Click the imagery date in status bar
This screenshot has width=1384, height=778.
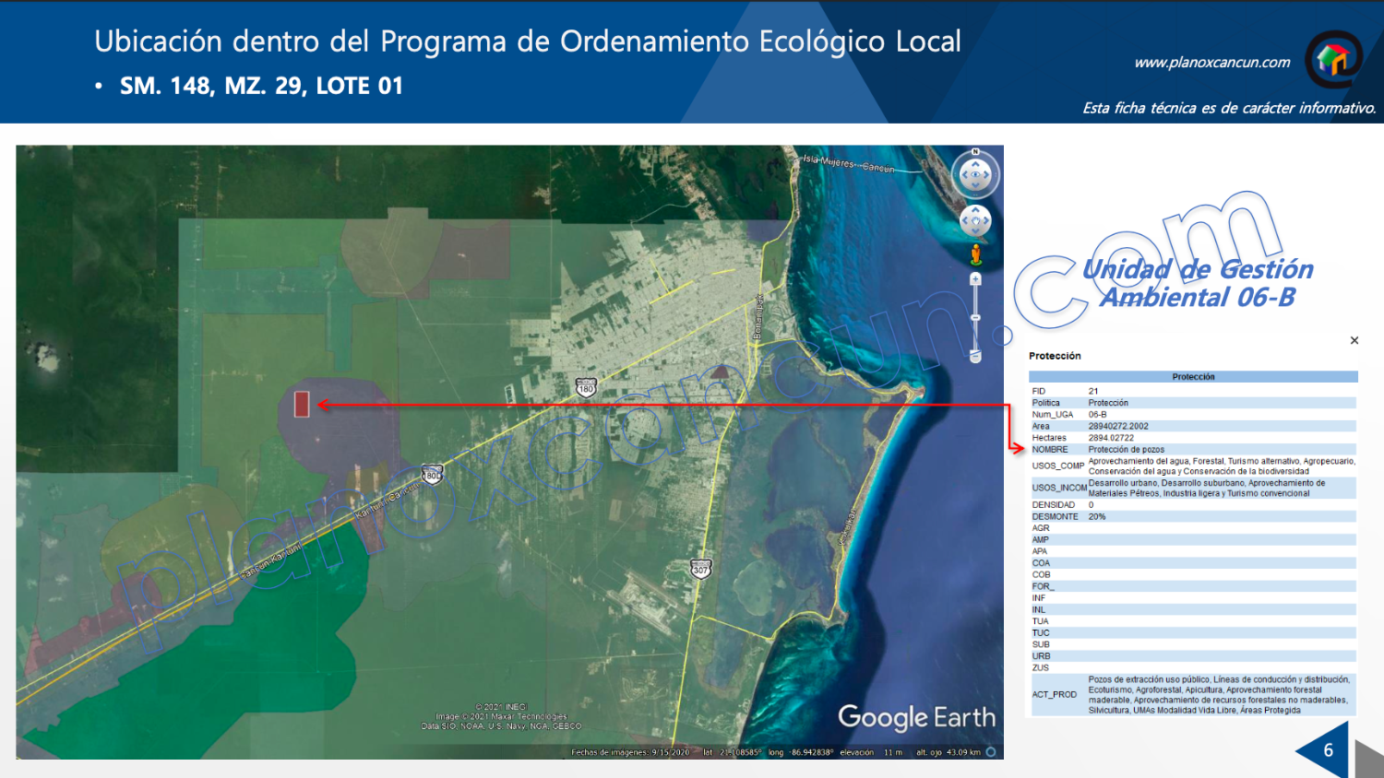(x=630, y=752)
